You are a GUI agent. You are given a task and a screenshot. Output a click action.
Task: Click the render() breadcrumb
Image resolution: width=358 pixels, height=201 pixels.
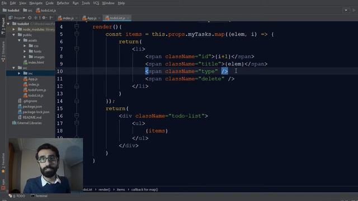click(105, 189)
